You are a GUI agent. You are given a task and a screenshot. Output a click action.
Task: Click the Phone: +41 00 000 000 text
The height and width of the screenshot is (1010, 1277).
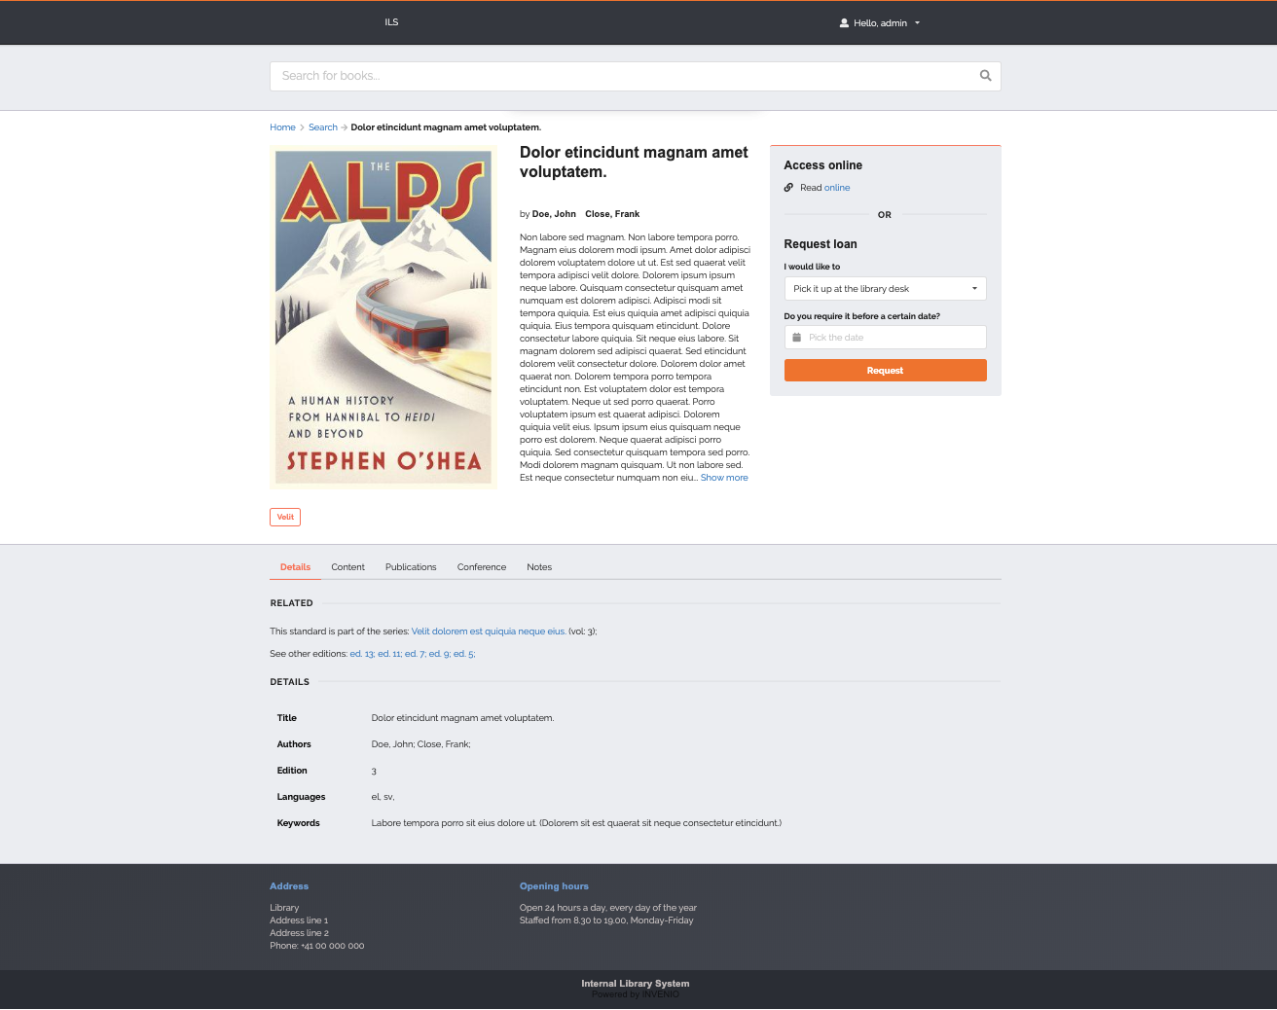pyautogui.click(x=317, y=946)
